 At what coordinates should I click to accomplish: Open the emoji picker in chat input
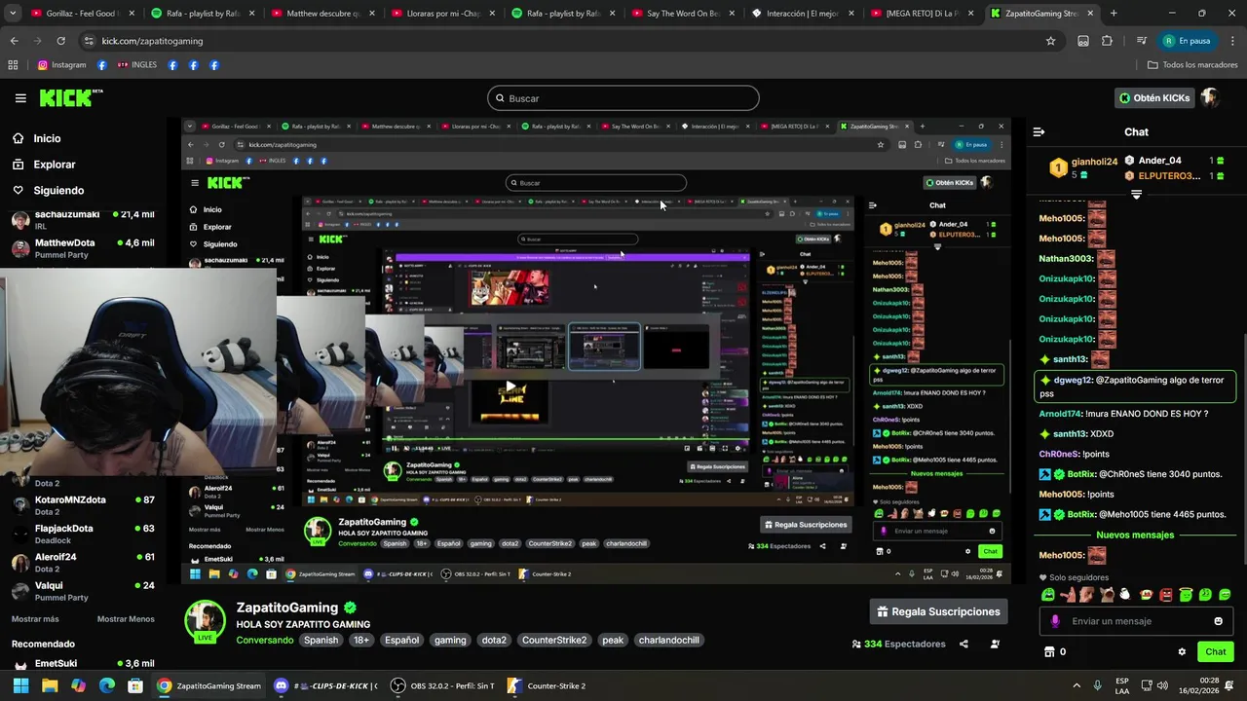1218,621
